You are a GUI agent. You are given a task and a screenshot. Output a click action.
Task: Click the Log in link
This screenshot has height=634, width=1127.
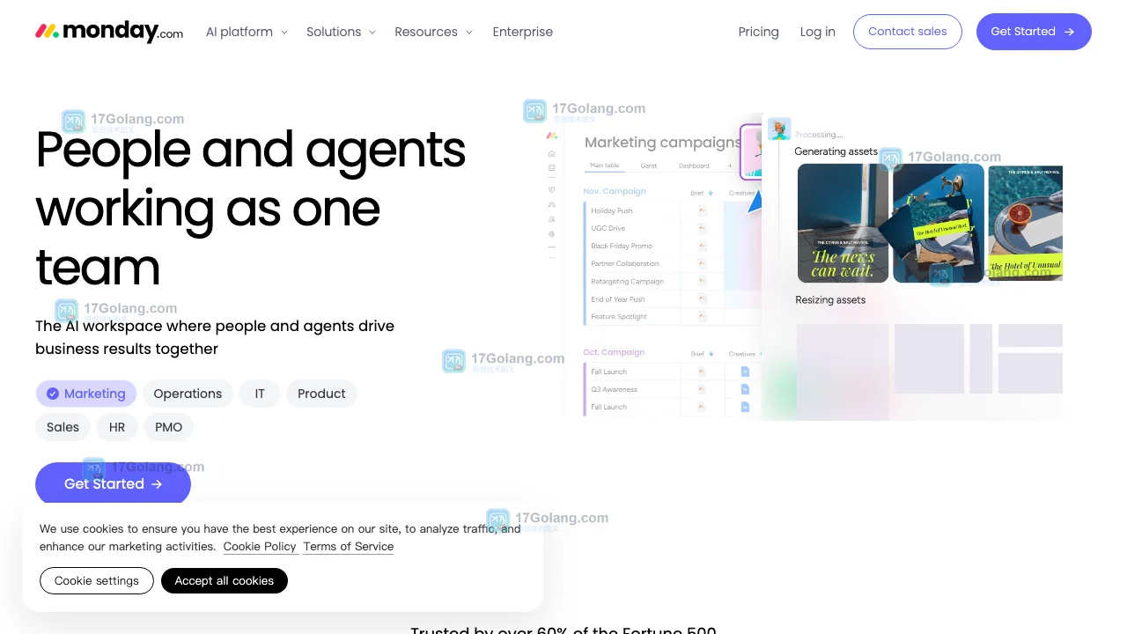[818, 32]
